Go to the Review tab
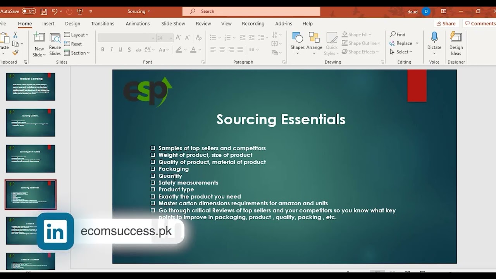 tap(203, 24)
